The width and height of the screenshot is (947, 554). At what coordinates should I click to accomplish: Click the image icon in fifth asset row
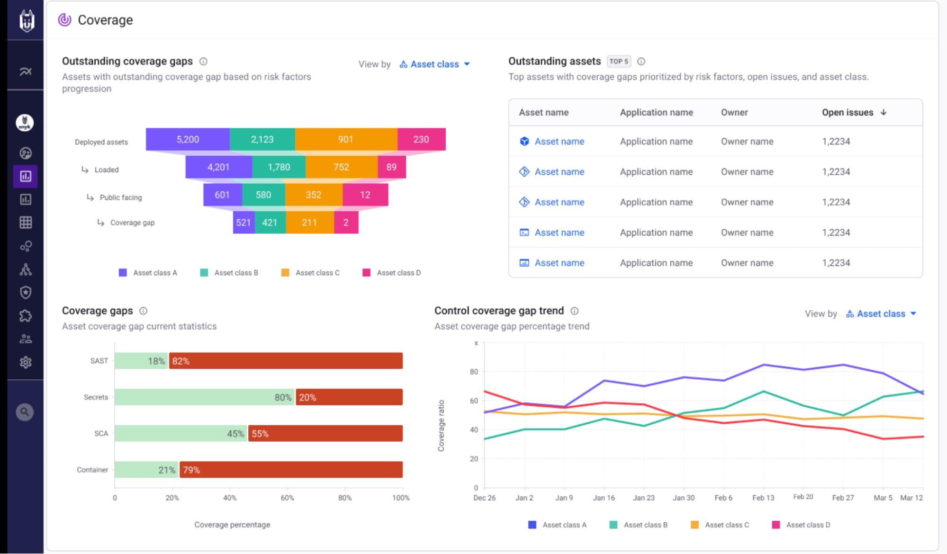[x=524, y=263]
